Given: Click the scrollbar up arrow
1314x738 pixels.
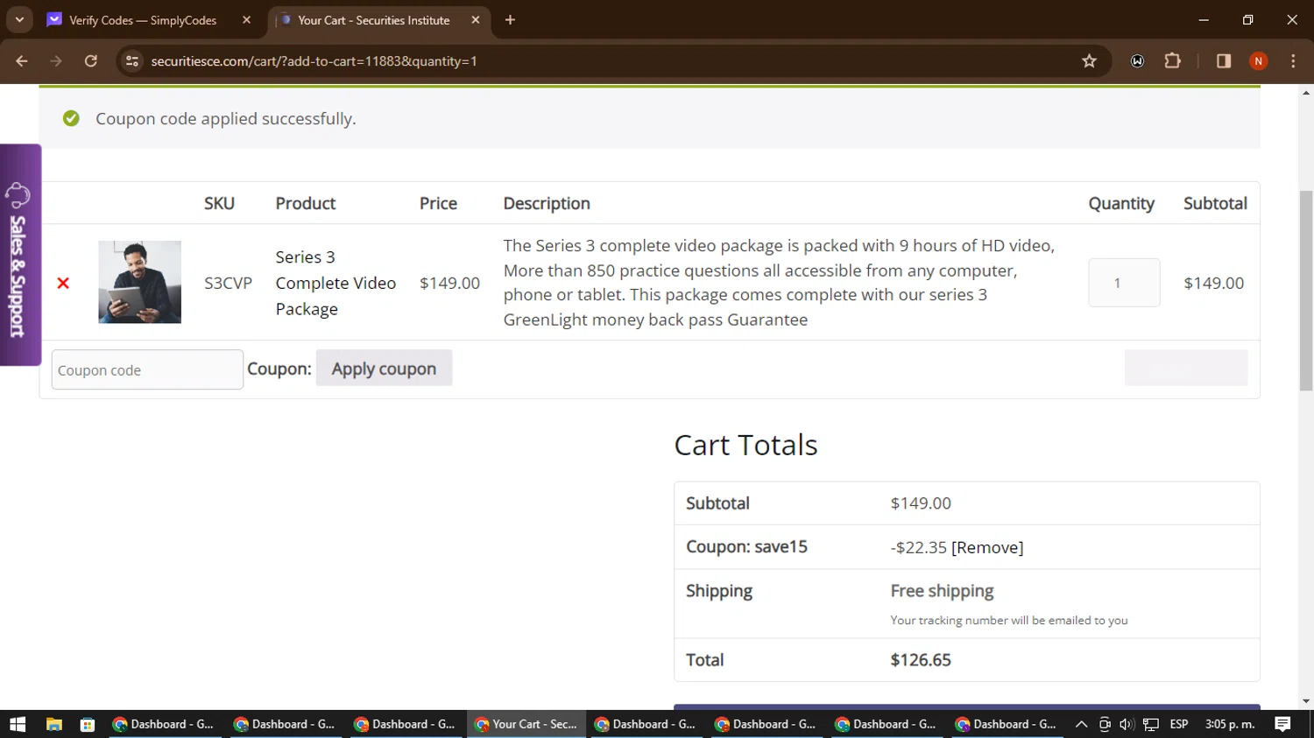Looking at the screenshot, I should pos(1306,92).
